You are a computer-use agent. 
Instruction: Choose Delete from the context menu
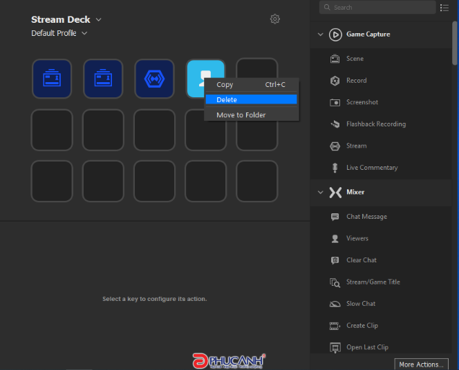pyautogui.click(x=252, y=99)
